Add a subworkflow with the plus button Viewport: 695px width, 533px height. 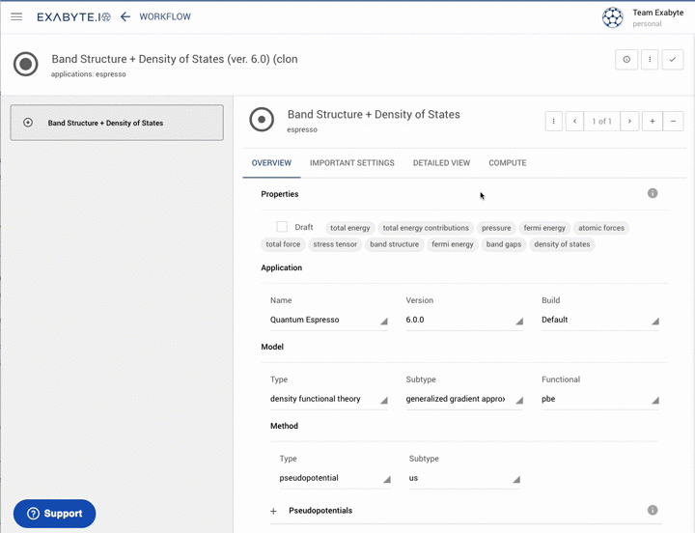[x=653, y=122]
